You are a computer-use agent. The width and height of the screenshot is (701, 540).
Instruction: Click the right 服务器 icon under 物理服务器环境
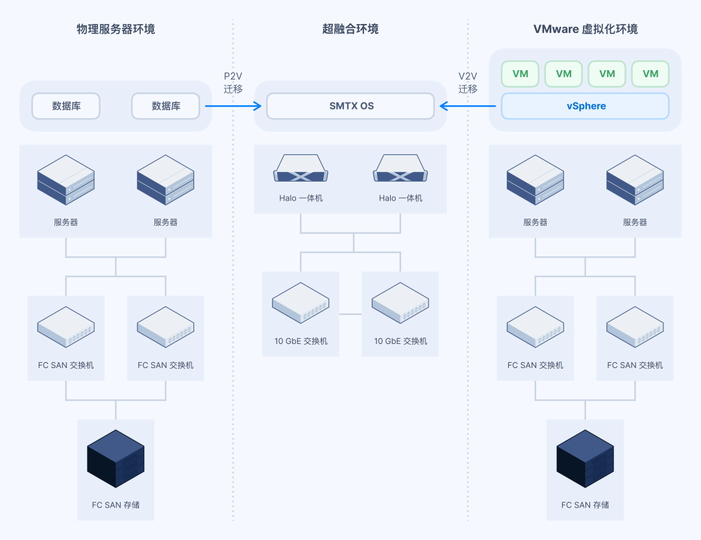tap(166, 180)
